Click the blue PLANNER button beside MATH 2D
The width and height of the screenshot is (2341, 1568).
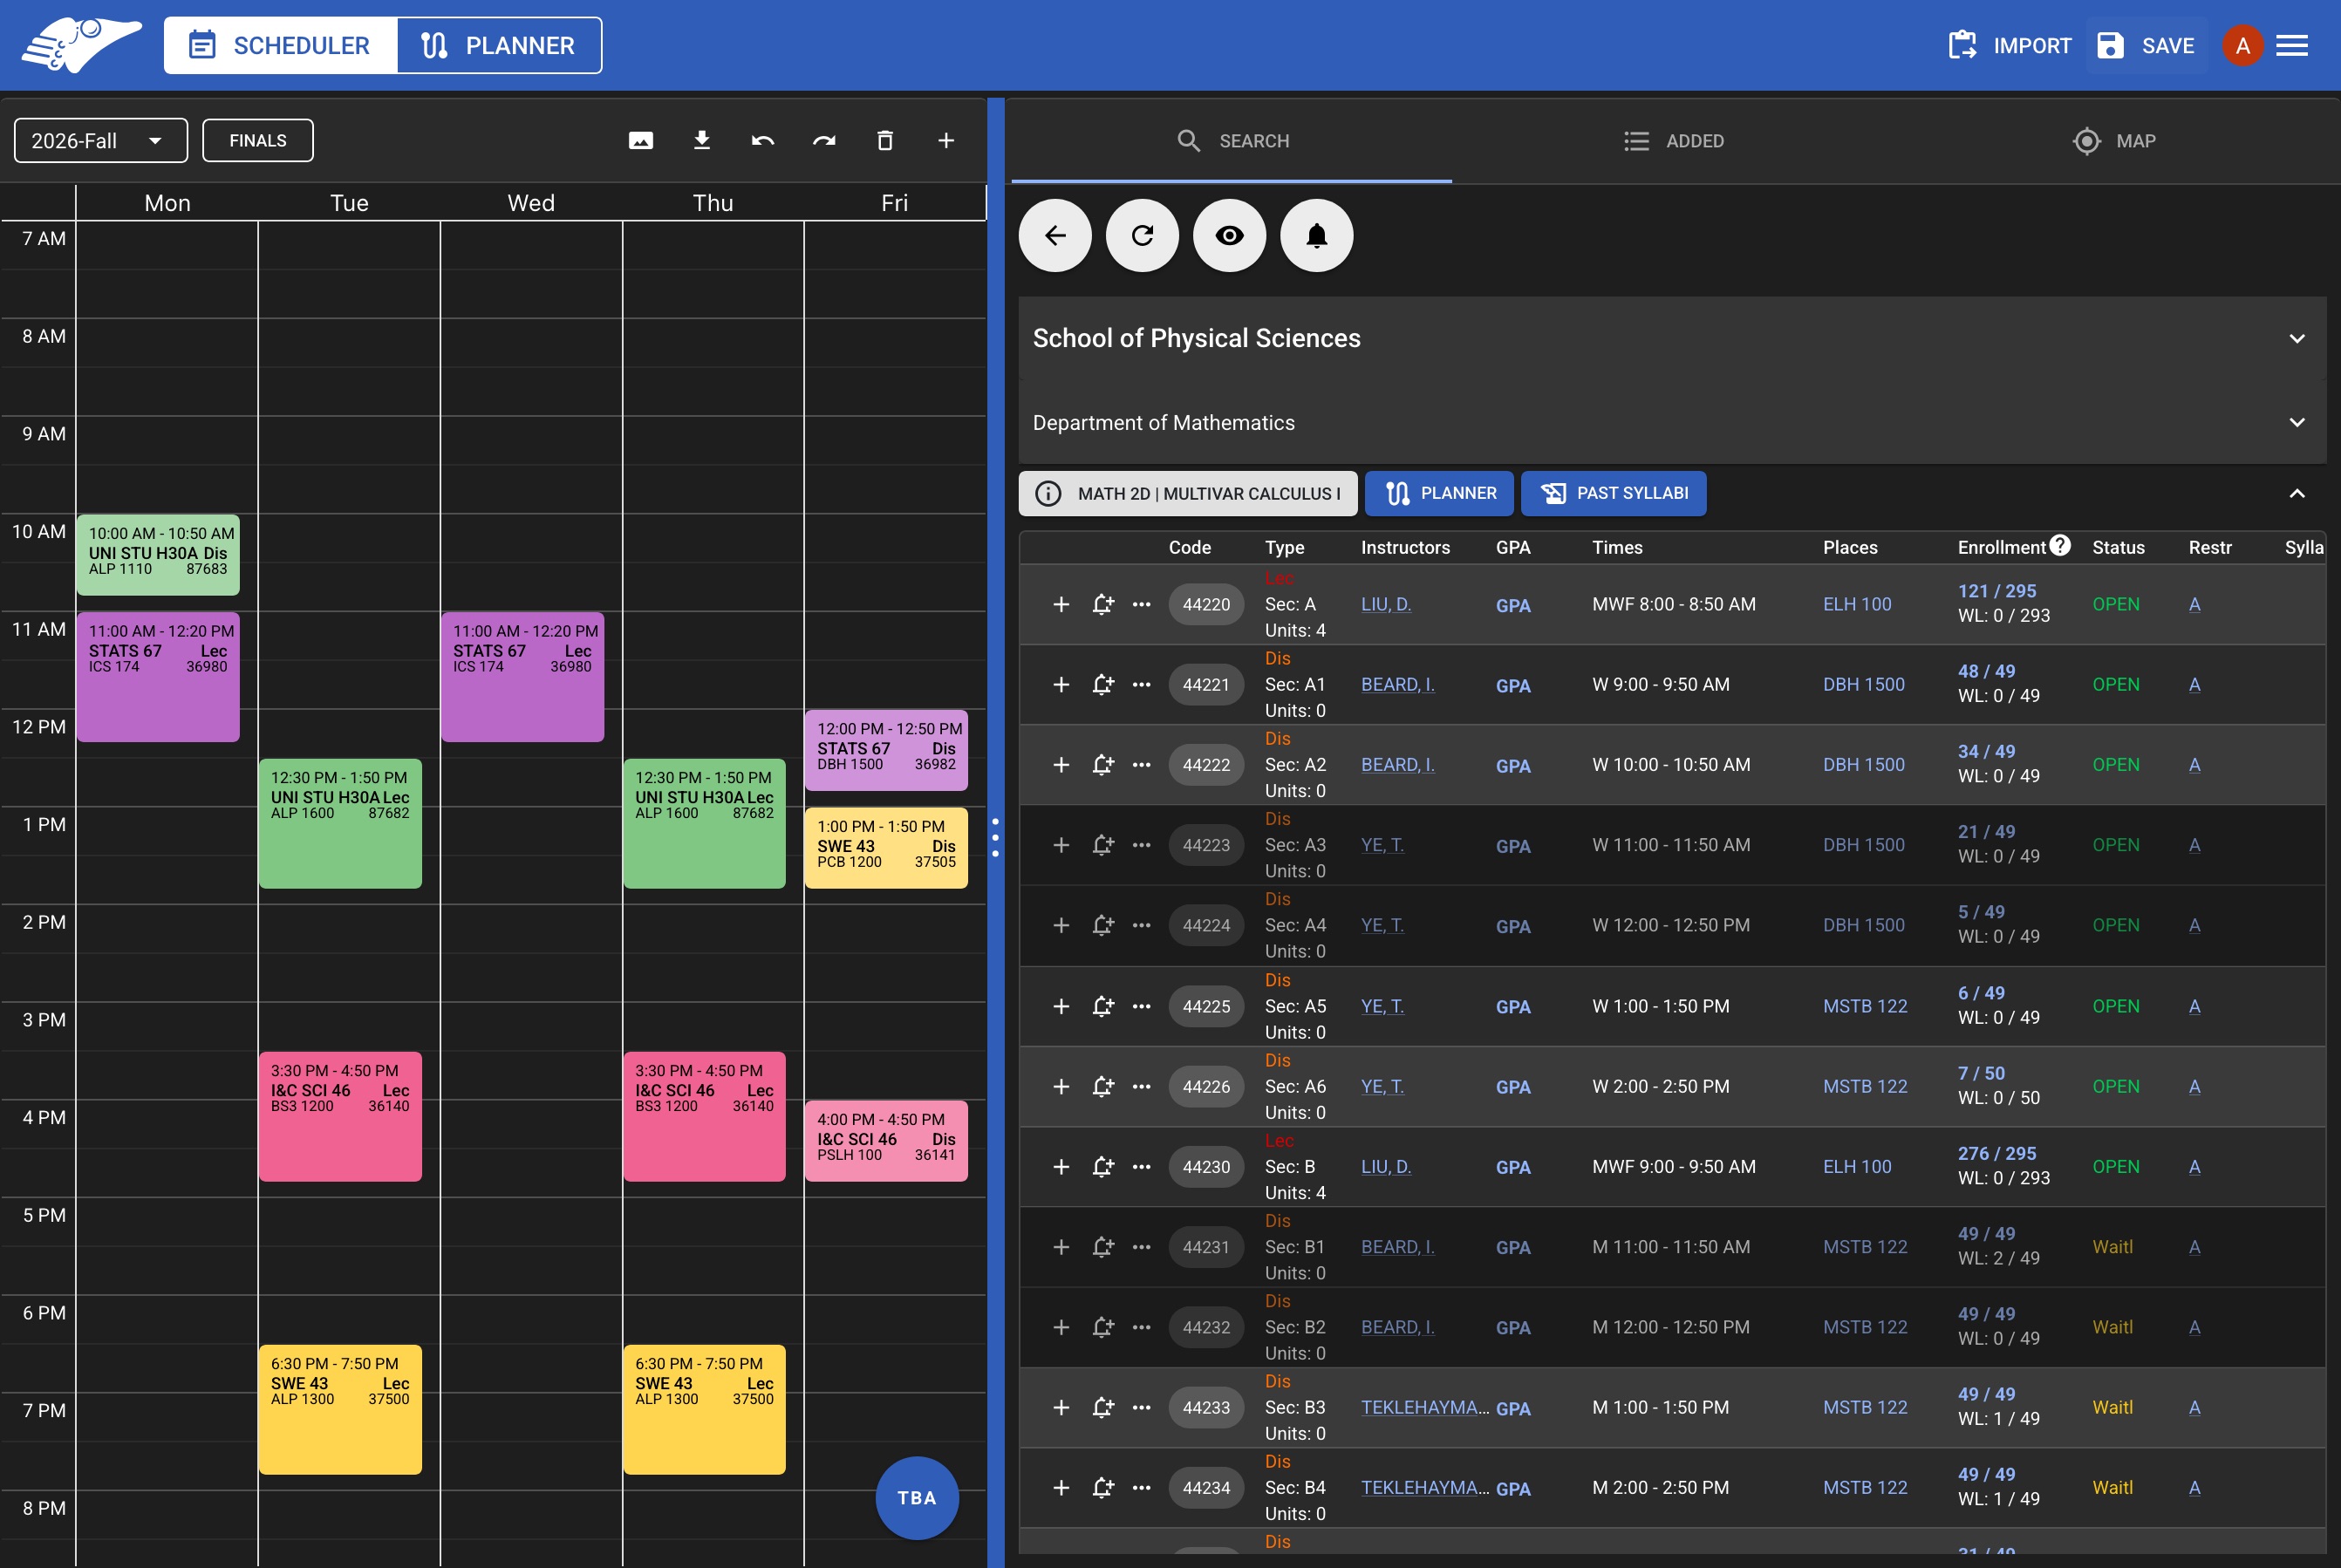tap(1439, 493)
